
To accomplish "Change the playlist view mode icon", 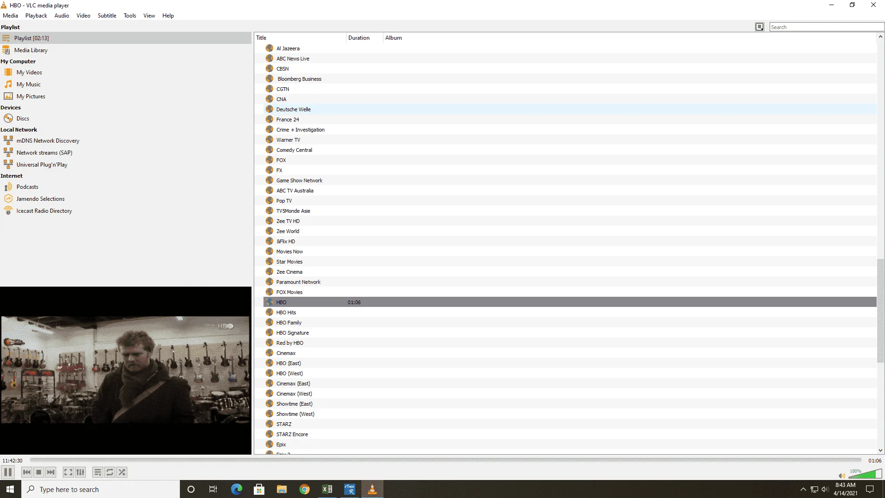I will [759, 27].
